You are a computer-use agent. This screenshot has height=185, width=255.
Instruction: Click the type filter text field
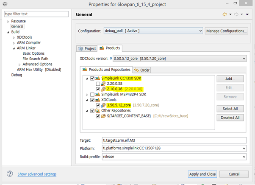pyautogui.click(x=36, y=14)
